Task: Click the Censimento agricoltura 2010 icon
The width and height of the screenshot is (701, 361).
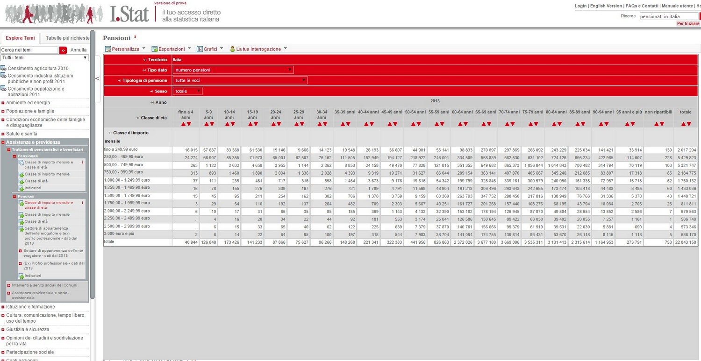Action: pos(3,68)
